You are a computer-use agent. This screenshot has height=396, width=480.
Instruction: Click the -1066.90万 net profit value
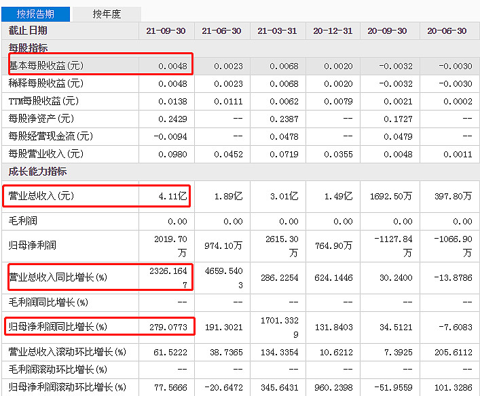[453, 246]
